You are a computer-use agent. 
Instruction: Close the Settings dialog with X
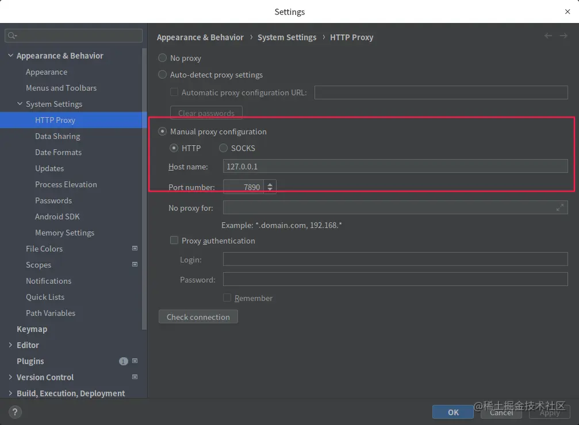coord(568,12)
